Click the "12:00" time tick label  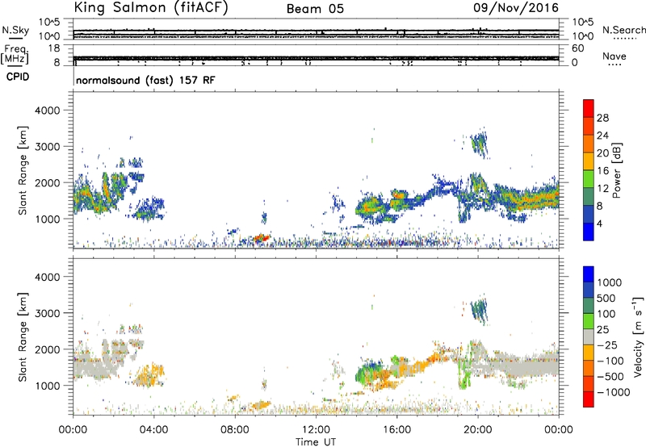(316, 430)
